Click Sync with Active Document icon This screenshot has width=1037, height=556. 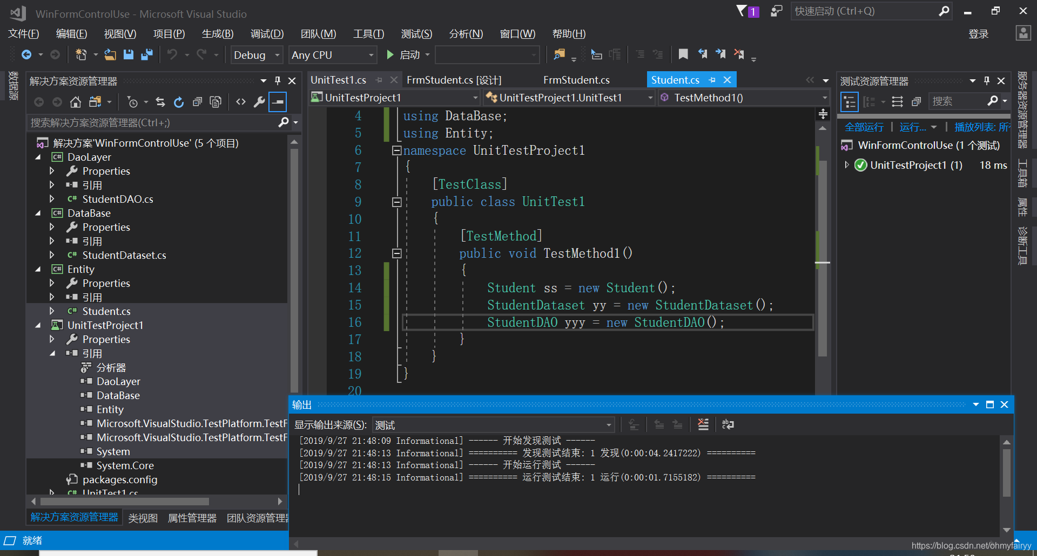click(x=160, y=102)
